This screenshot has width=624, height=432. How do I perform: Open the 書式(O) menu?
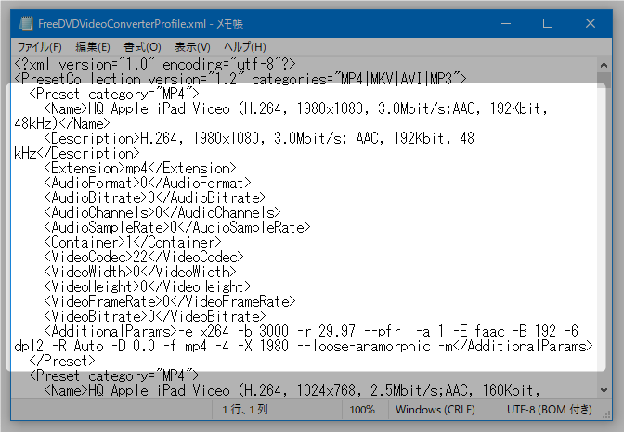[x=142, y=47]
